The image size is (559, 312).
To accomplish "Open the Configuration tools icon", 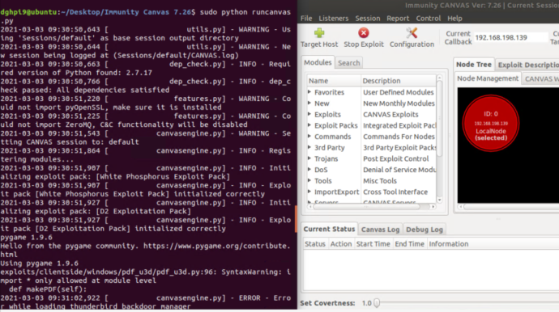I will [x=412, y=33].
